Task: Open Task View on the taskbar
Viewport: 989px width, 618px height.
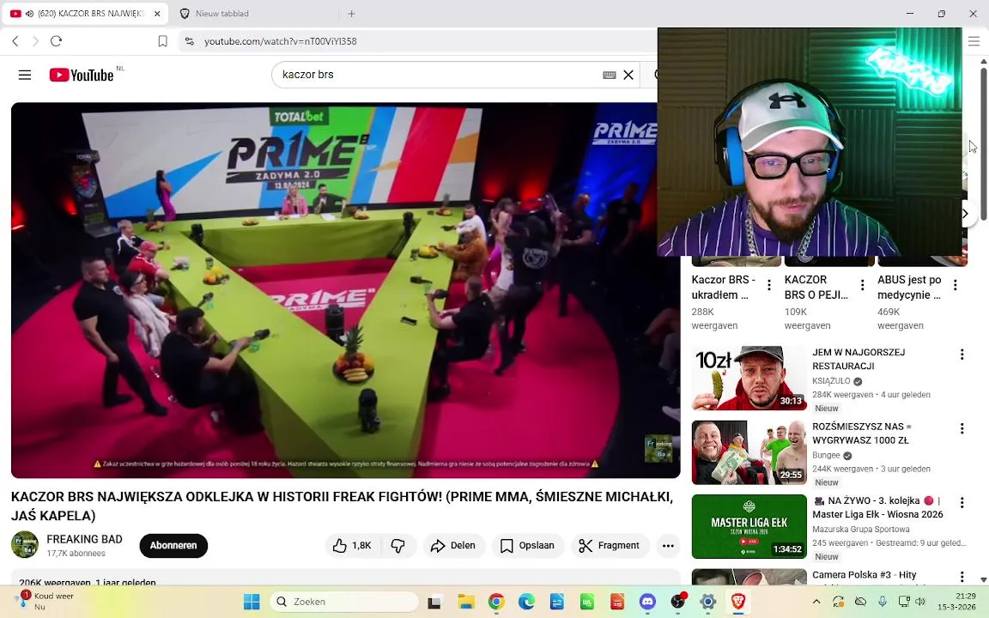Action: pyautogui.click(x=434, y=603)
